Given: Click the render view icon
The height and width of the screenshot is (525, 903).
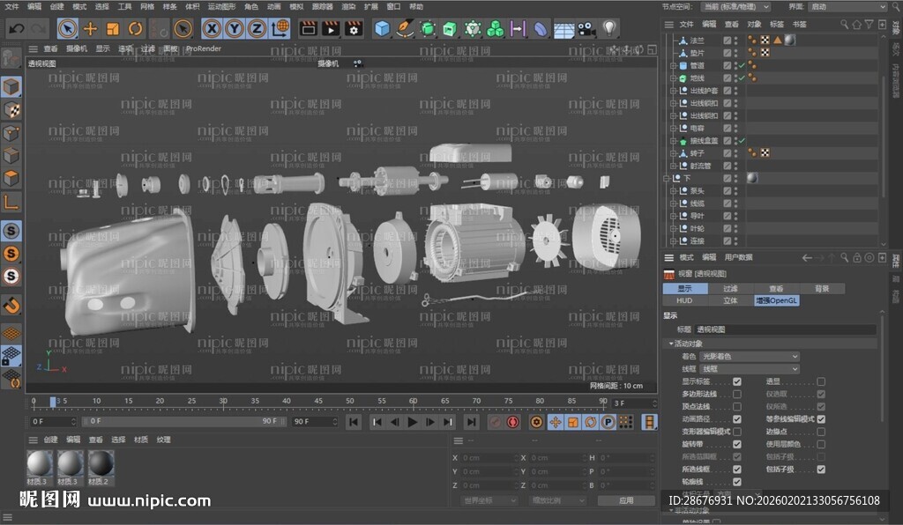Looking at the screenshot, I should 308,29.
